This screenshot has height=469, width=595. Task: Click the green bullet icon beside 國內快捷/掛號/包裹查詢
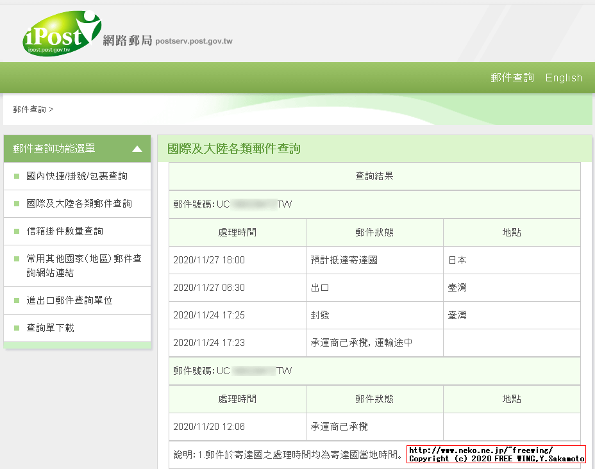[x=15, y=176]
